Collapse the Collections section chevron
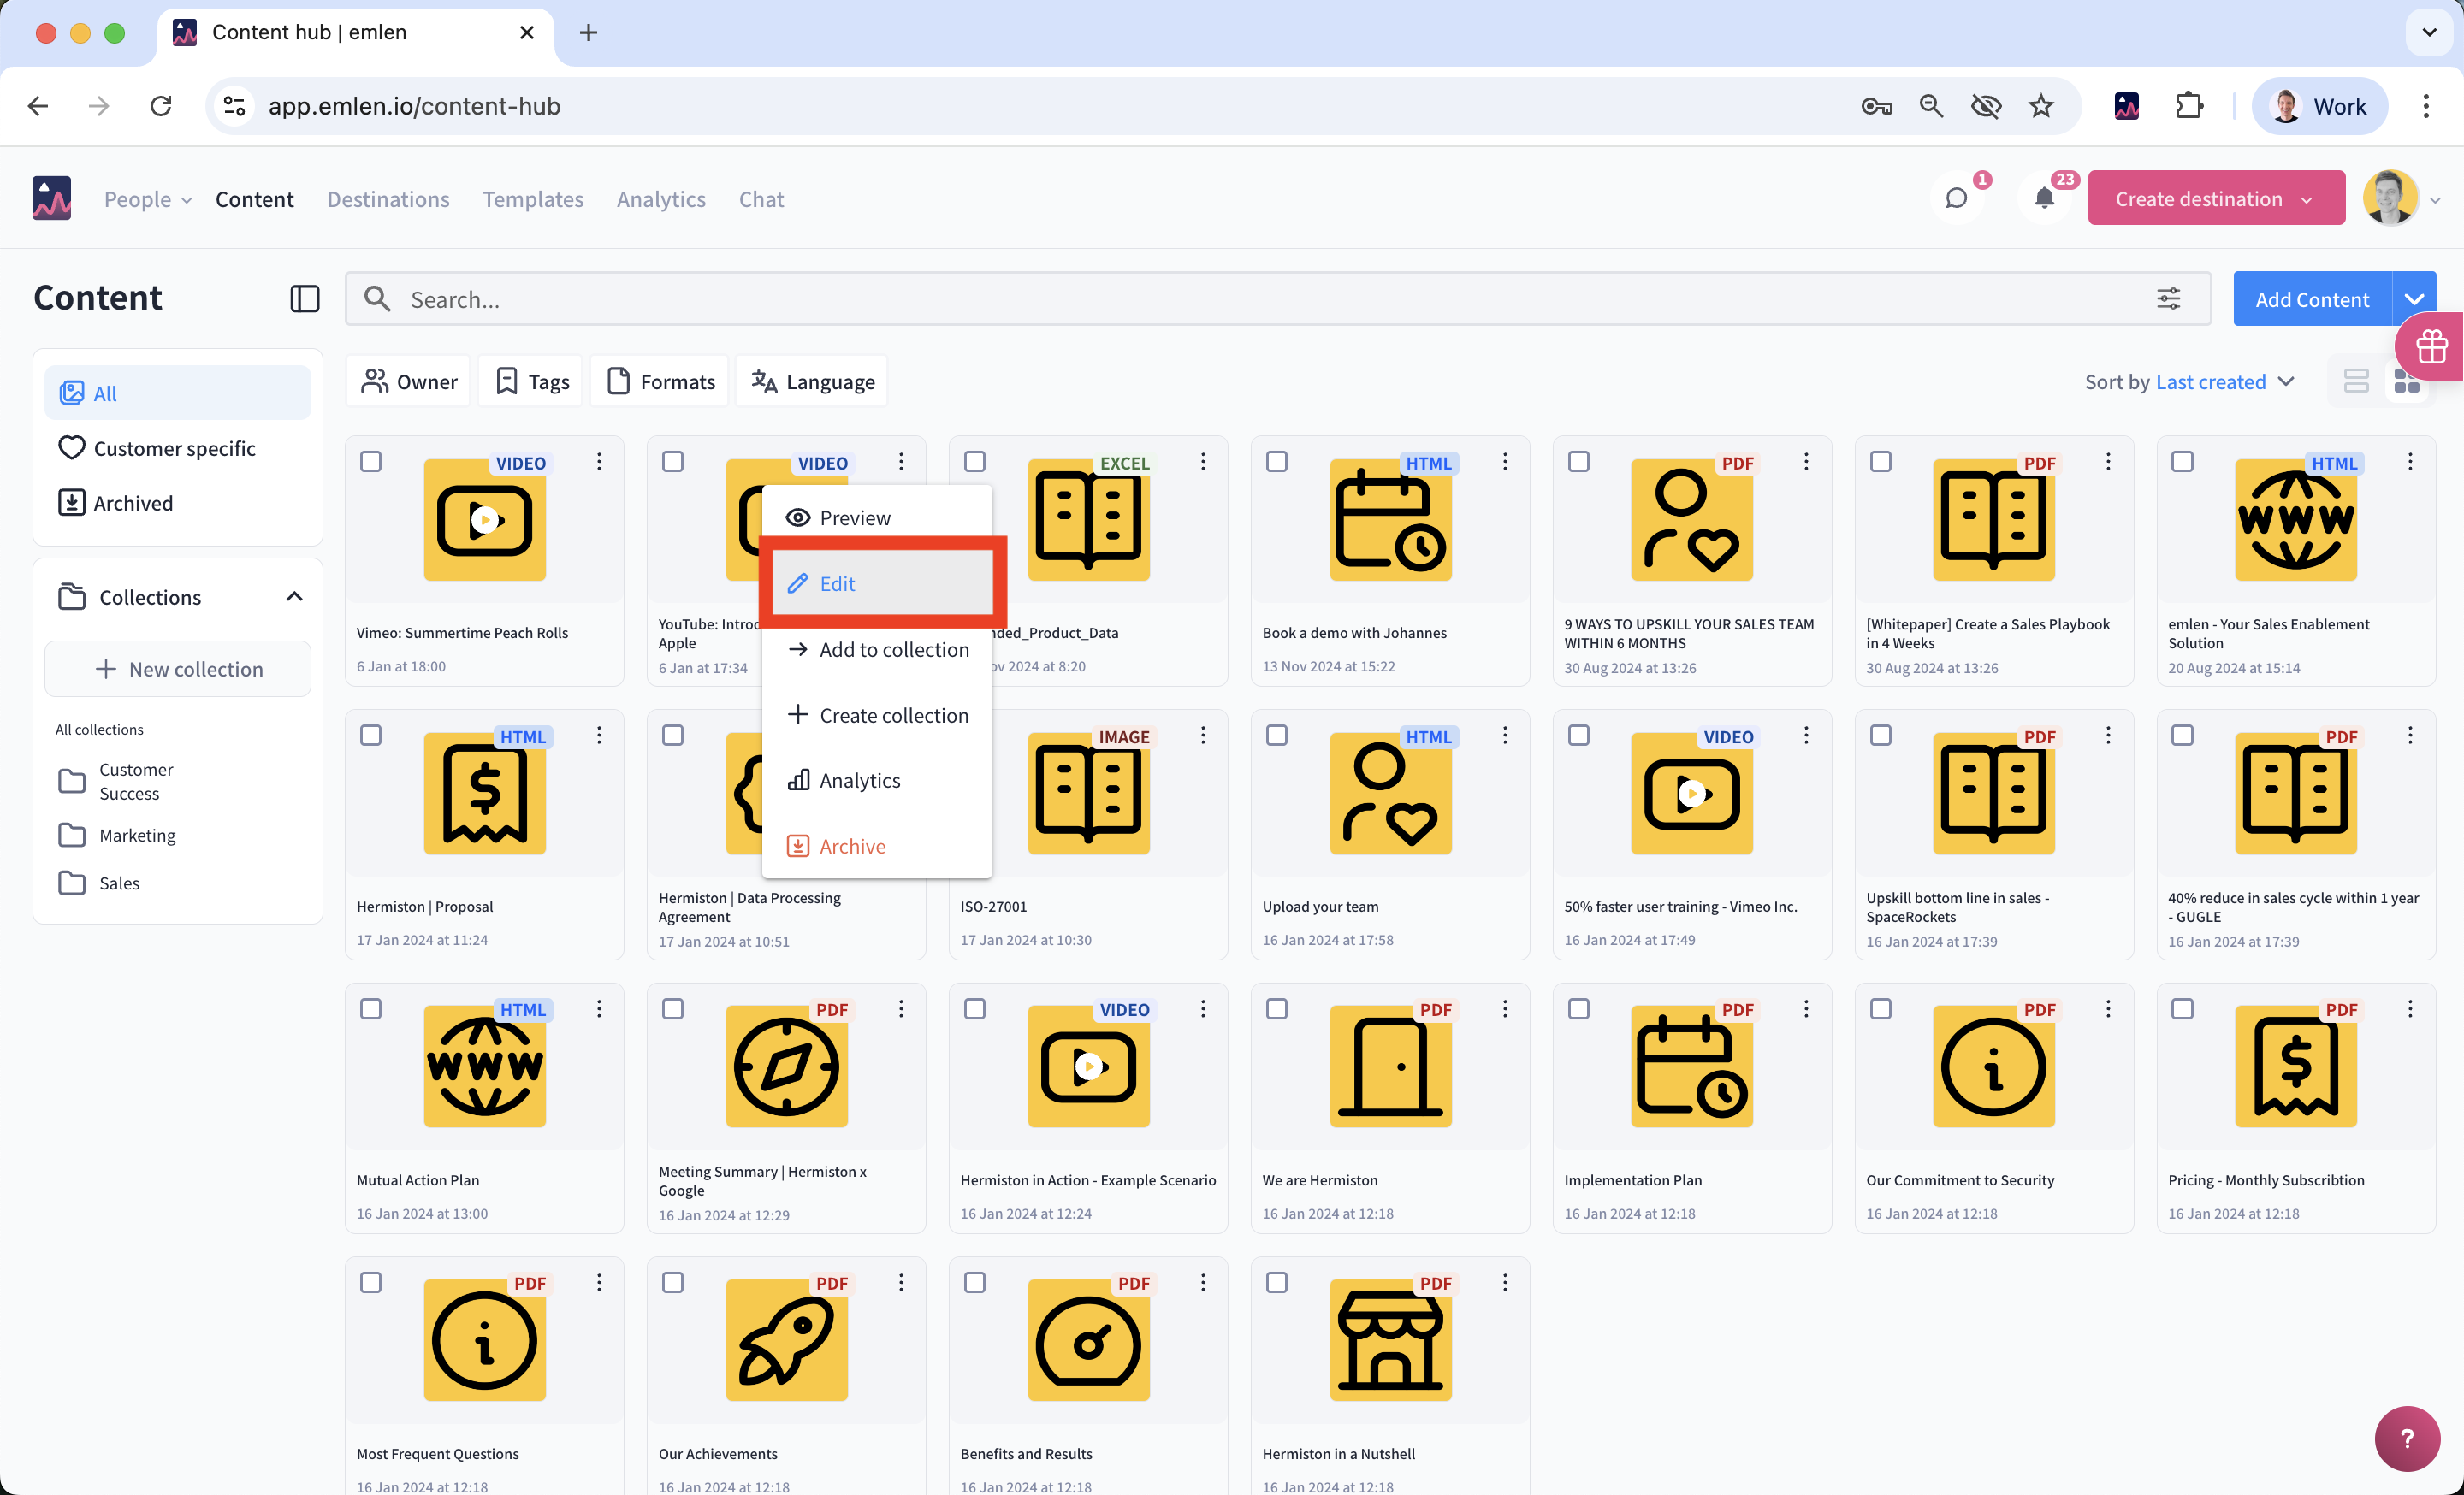 pyautogui.click(x=294, y=597)
